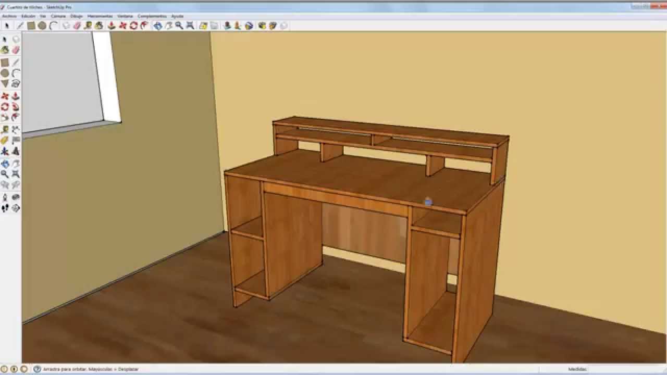
Task: Select Walk footprints tool in left palette
Action: (5, 208)
